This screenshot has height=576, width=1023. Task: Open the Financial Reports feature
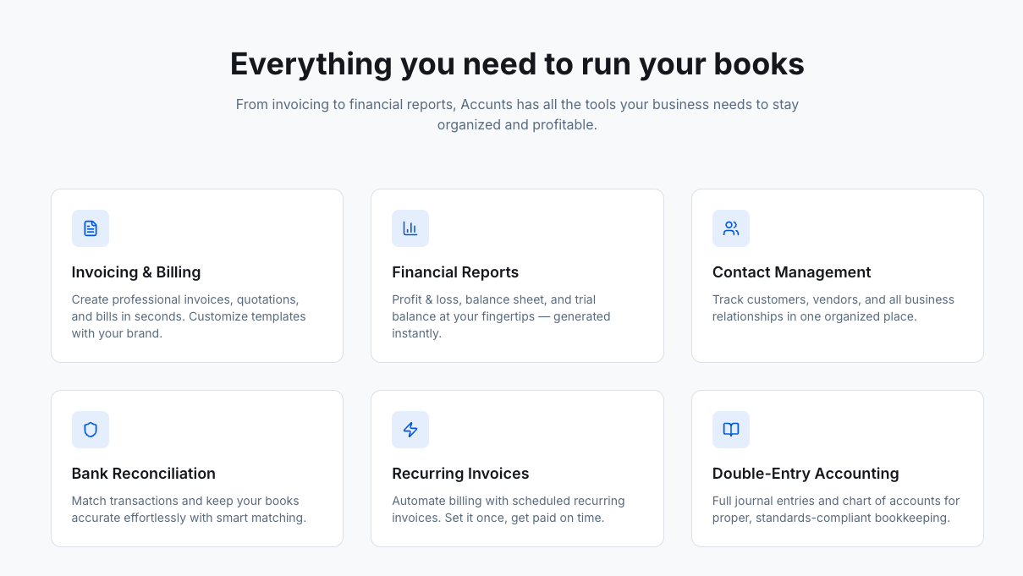(x=455, y=272)
